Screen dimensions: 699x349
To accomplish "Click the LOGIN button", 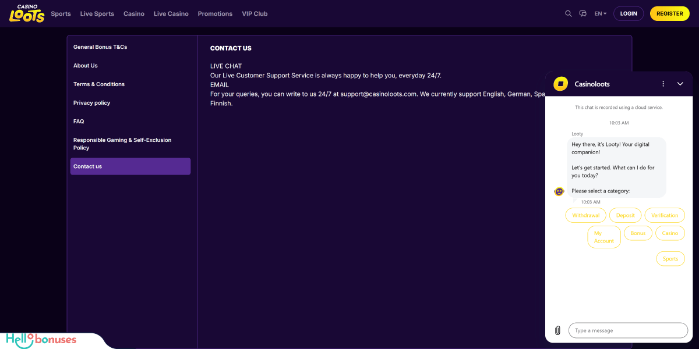I will [x=629, y=13].
